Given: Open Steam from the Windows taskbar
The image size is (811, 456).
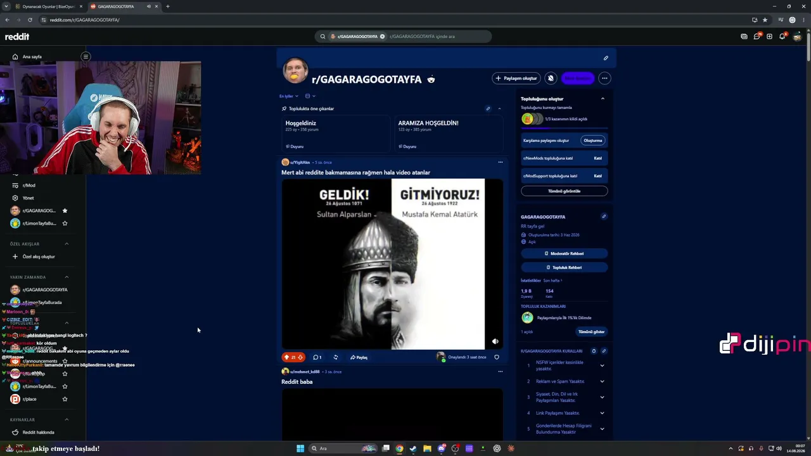Looking at the screenshot, I should [x=413, y=448].
